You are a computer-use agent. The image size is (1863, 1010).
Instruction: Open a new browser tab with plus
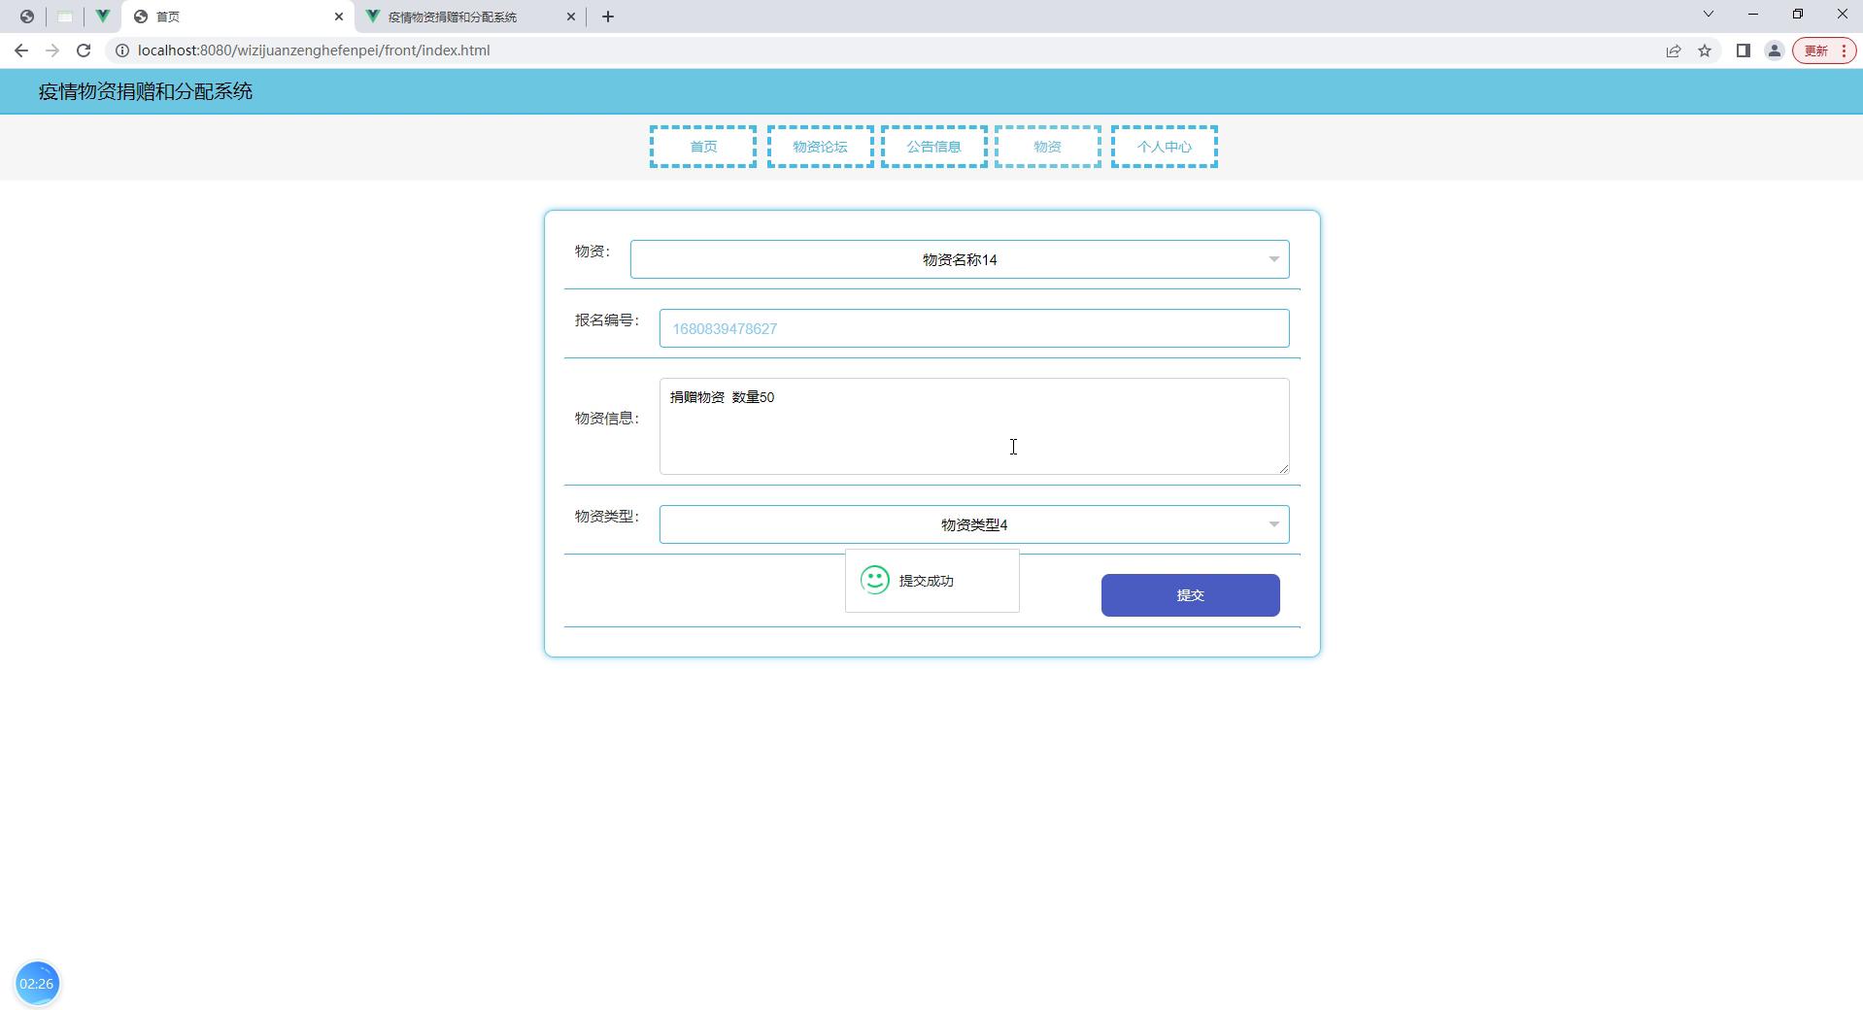pos(608,17)
